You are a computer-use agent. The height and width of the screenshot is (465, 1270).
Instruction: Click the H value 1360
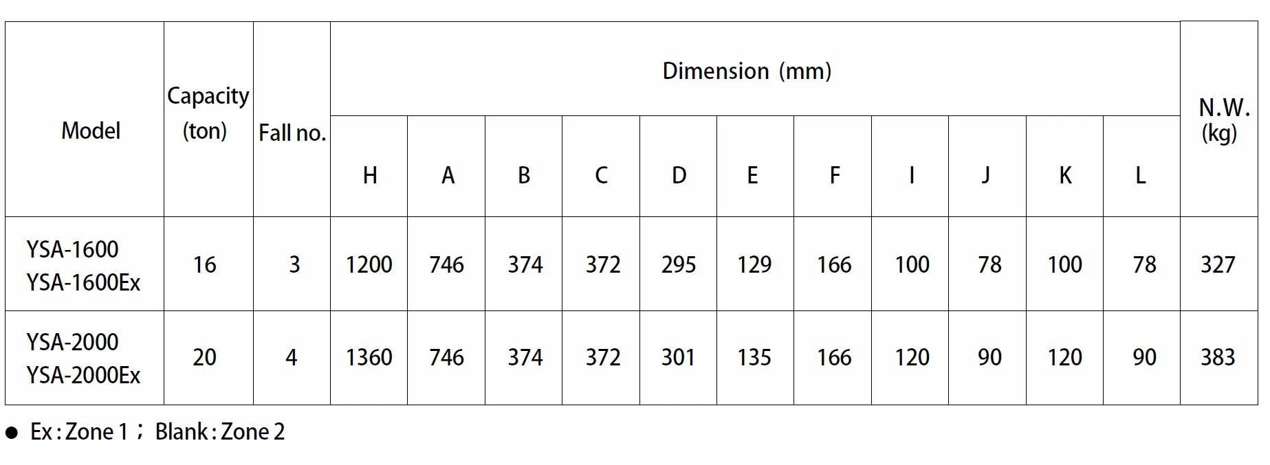click(369, 357)
